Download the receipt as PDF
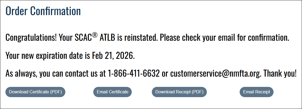 coord(179,92)
